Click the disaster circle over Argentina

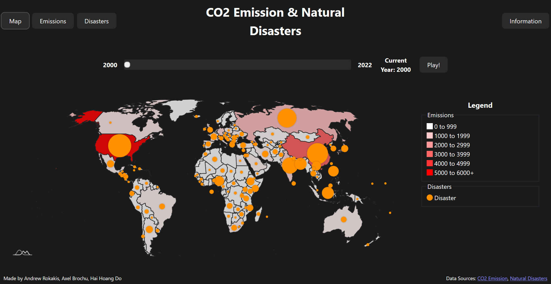(149, 229)
